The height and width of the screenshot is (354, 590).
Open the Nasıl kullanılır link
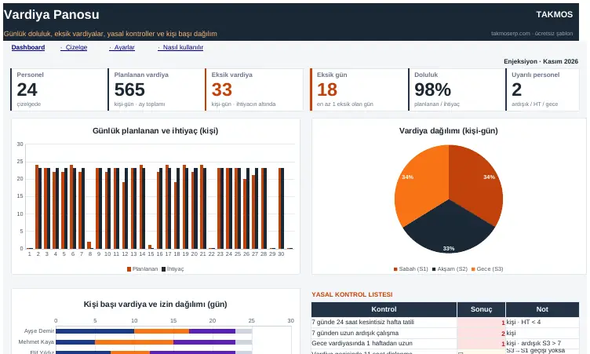pos(180,47)
